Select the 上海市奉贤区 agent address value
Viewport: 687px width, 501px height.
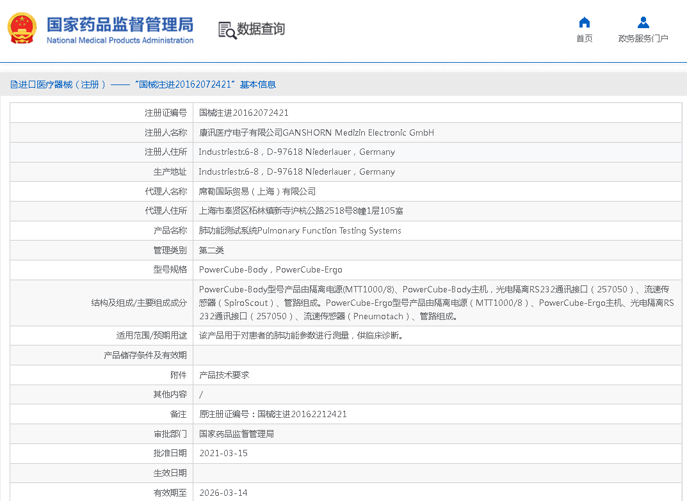[x=301, y=211]
